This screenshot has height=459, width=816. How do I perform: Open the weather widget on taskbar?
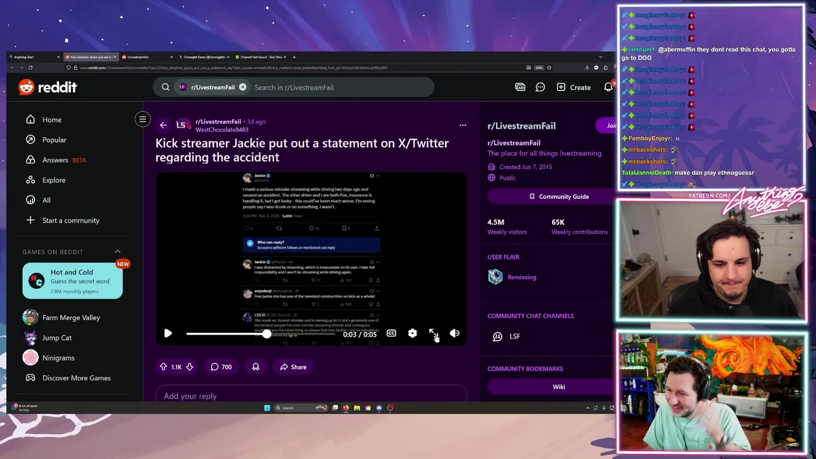(24, 407)
